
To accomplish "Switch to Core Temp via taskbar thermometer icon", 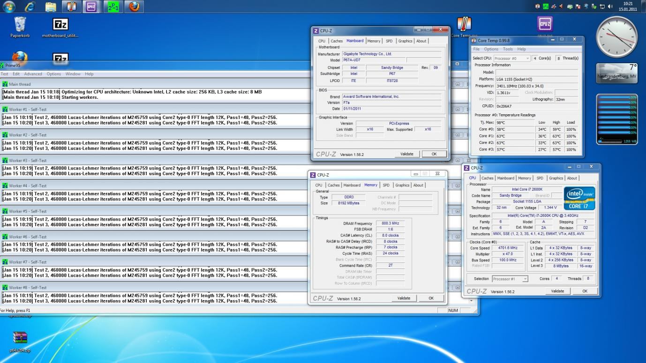I will pyautogui.click(x=72, y=7).
